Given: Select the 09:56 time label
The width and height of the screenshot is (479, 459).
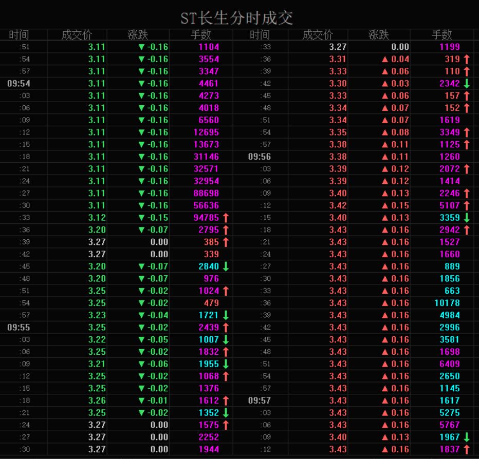Looking at the screenshot, I should pos(260,157).
